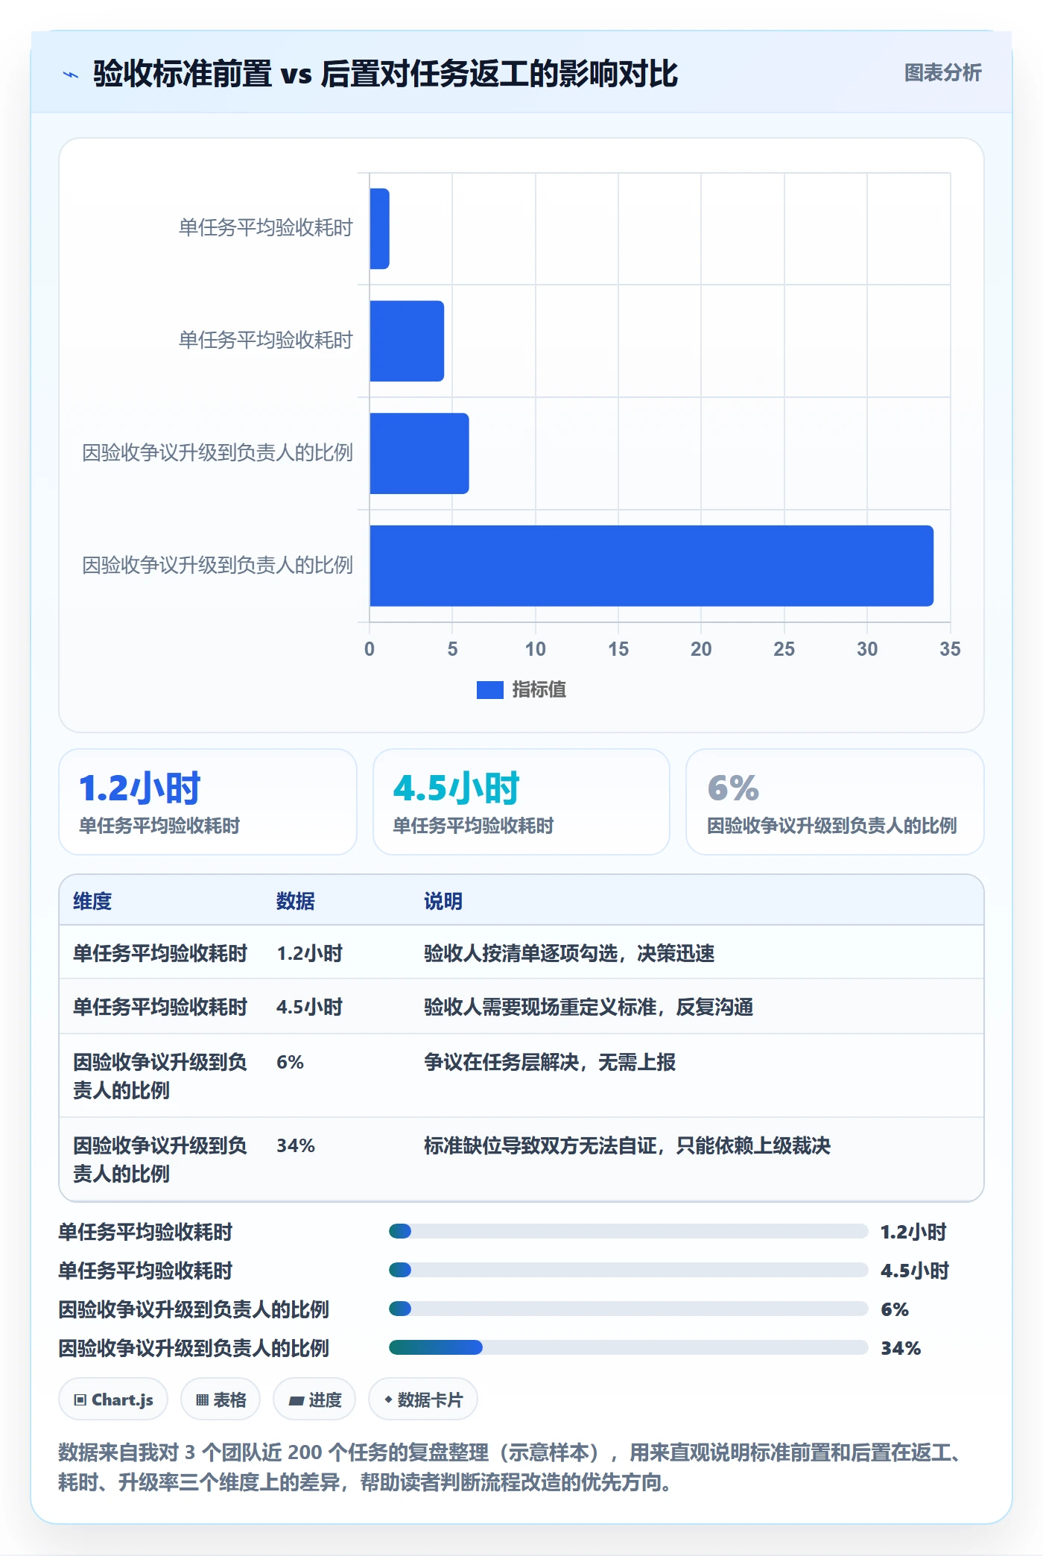Open the 4.5小时 data card

[521, 802]
